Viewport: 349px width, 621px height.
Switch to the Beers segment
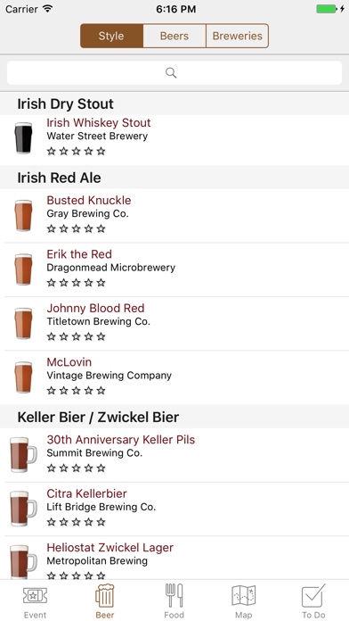pyautogui.click(x=174, y=36)
